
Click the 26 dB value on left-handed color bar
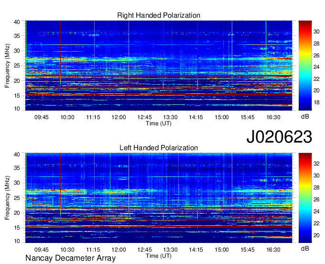tap(316, 199)
